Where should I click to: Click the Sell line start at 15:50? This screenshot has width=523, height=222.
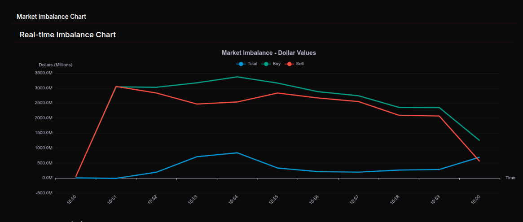pyautogui.click(x=76, y=177)
